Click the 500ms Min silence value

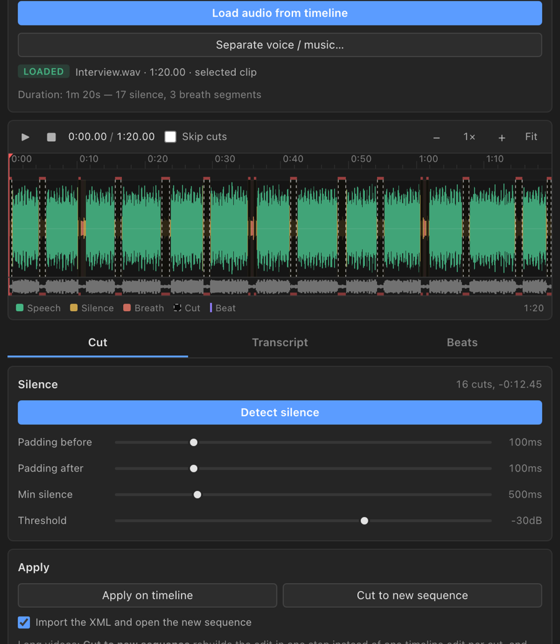[525, 495]
